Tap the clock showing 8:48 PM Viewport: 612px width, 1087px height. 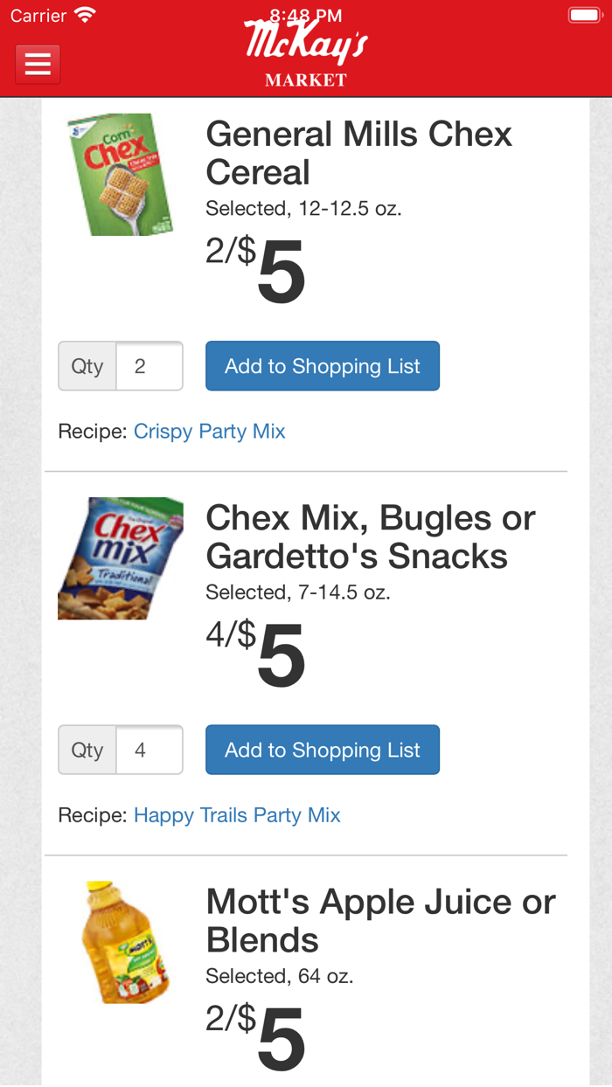click(305, 14)
